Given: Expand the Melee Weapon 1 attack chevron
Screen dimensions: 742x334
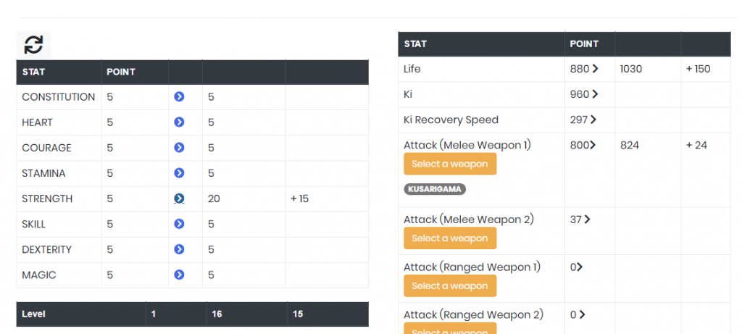Looking at the screenshot, I should 593,145.
